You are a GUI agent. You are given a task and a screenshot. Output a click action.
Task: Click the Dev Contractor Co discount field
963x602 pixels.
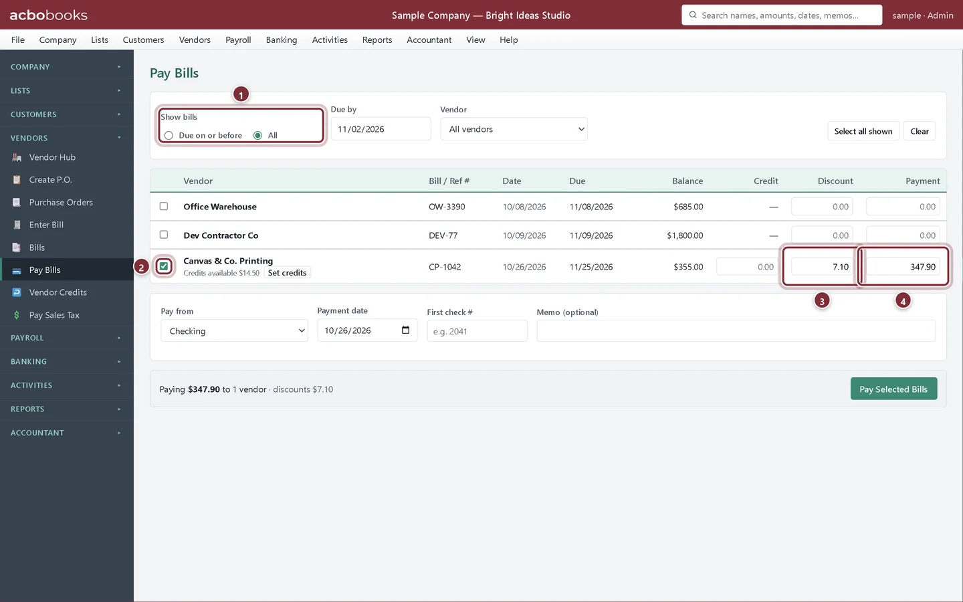coord(822,235)
